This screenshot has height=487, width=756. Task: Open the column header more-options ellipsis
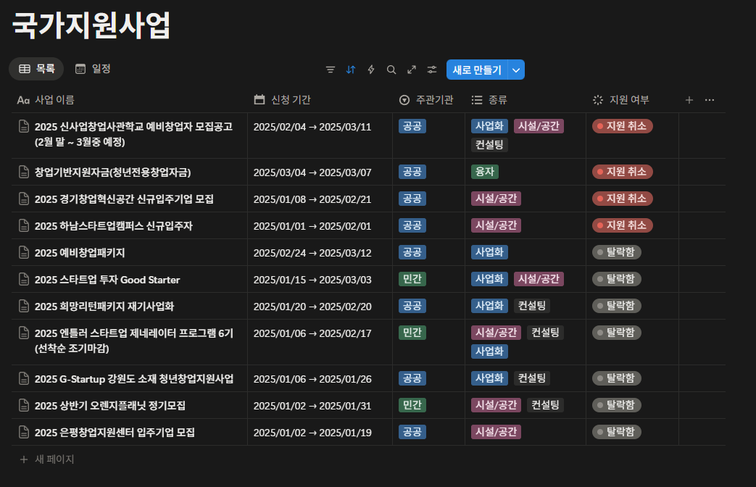point(709,100)
